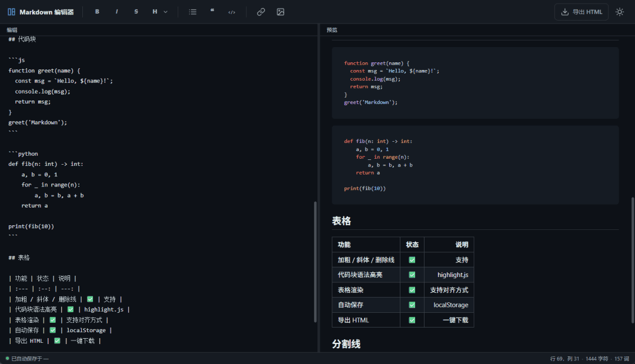
Task: Click the highlight.js table cell
Action: (x=449, y=275)
